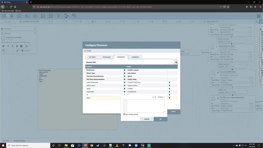Add Label tool in NiFi toolbar
Screen dimensions: 263x148
click(74, 16)
